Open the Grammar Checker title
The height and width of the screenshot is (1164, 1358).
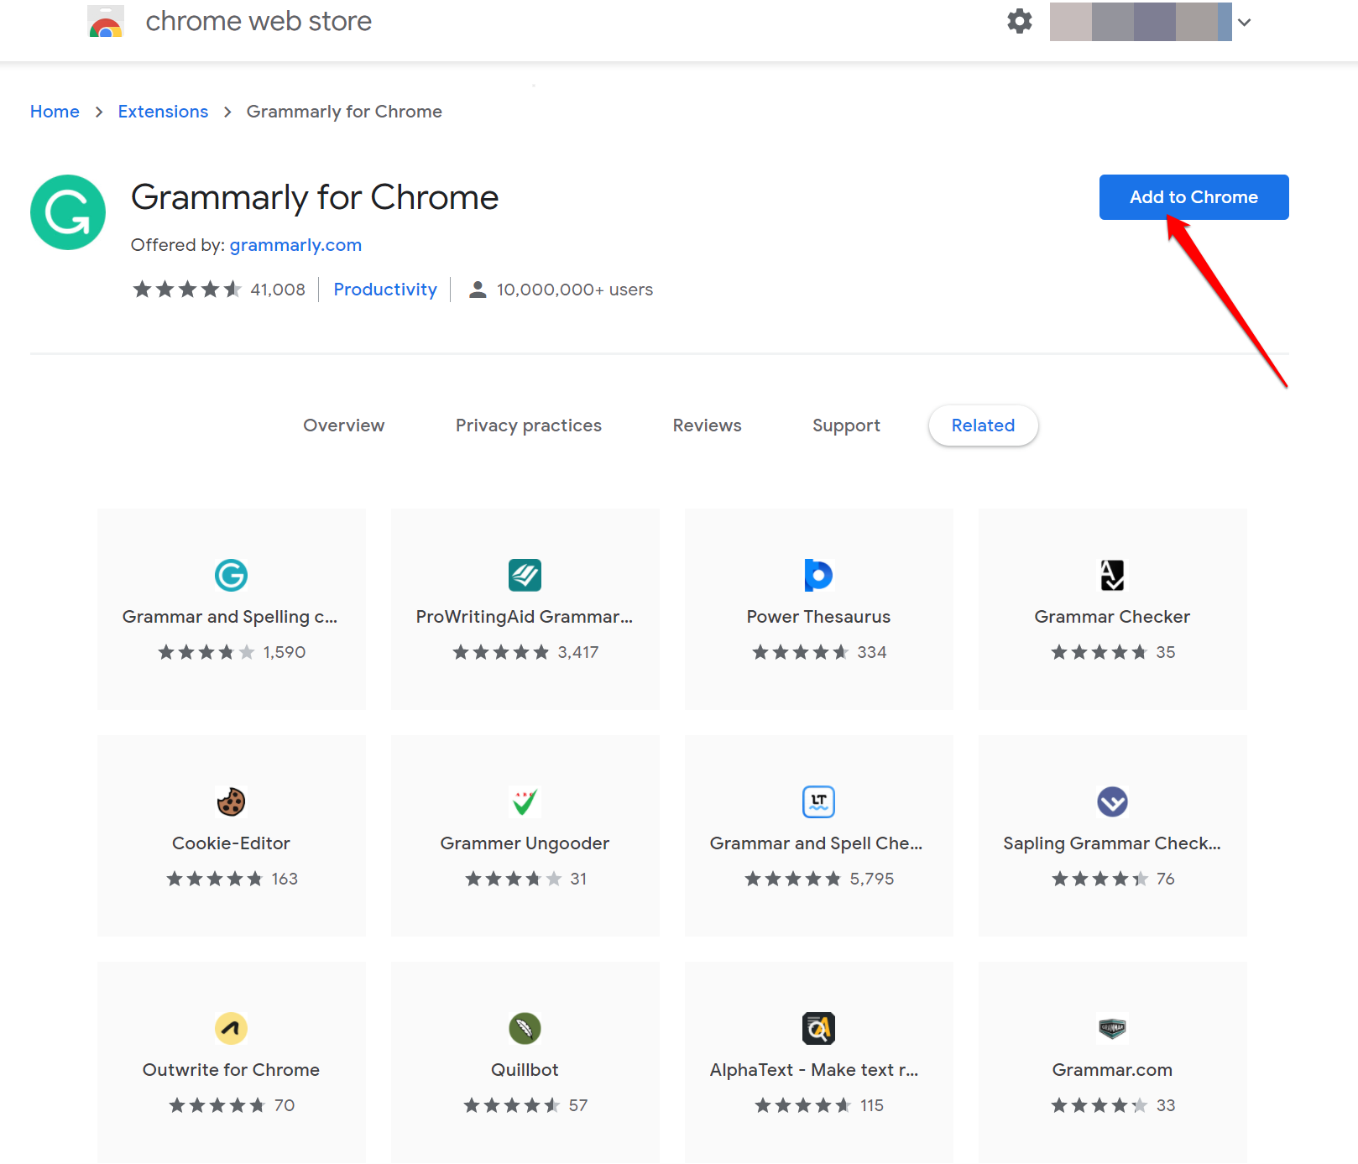pyautogui.click(x=1112, y=617)
